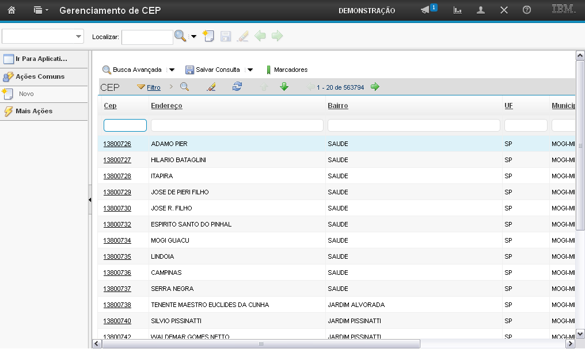Click the clear filter eraser icon
Viewport: 585px width, 349px height.
(x=211, y=87)
